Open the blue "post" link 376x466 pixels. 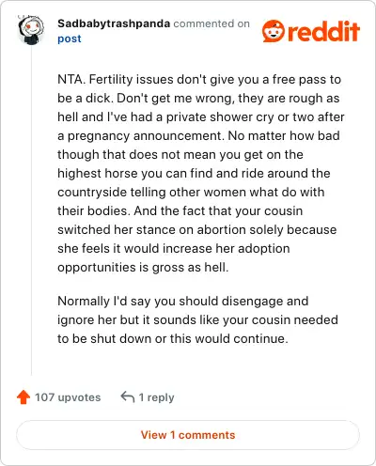[x=70, y=39]
